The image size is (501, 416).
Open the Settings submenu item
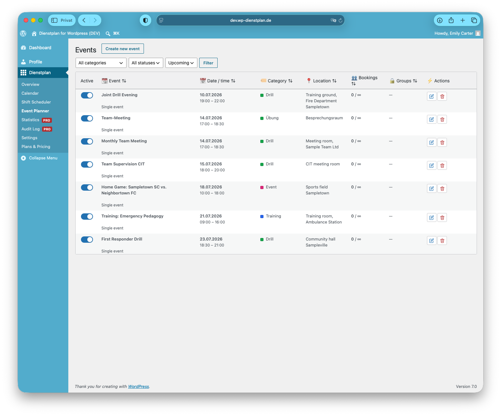[x=29, y=138]
